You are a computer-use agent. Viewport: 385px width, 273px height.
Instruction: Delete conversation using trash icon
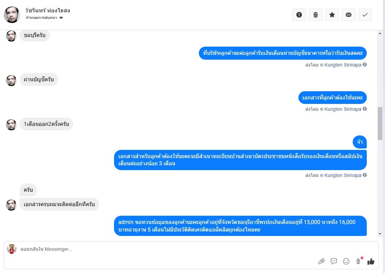[315, 15]
